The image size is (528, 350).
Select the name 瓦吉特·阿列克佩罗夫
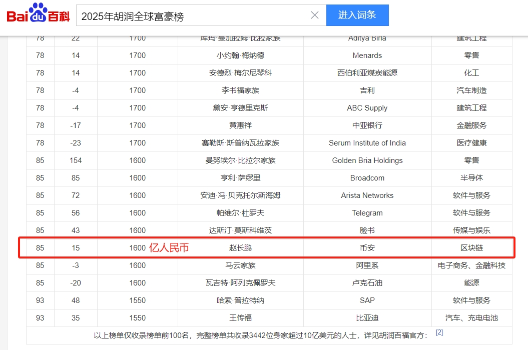[x=240, y=283]
